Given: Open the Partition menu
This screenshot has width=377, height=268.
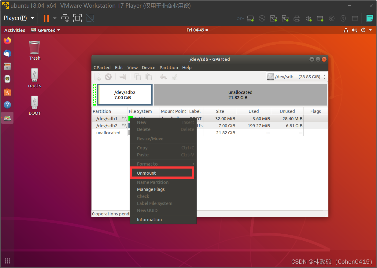Looking at the screenshot, I should coord(168,67).
